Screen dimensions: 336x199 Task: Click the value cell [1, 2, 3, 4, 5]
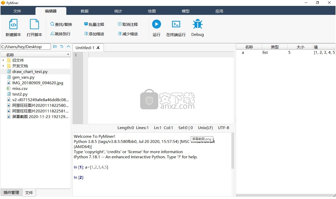(x=324, y=53)
